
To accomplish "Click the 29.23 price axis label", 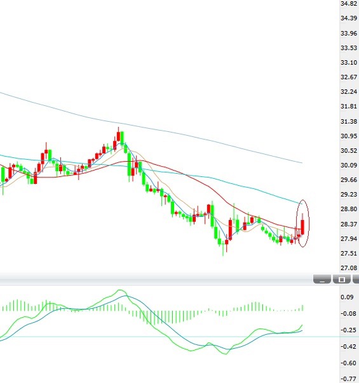I will 349,195.
